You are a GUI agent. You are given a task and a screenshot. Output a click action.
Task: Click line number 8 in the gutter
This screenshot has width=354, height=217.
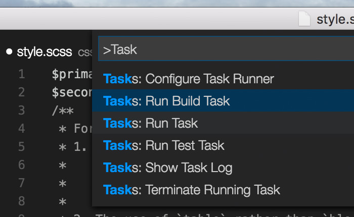tap(22, 201)
